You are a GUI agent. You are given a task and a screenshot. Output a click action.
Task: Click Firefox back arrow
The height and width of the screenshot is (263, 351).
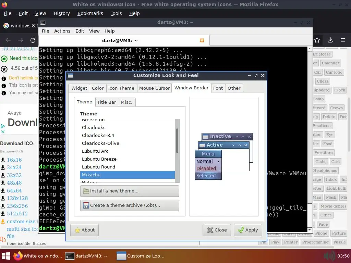[x=8, y=40]
